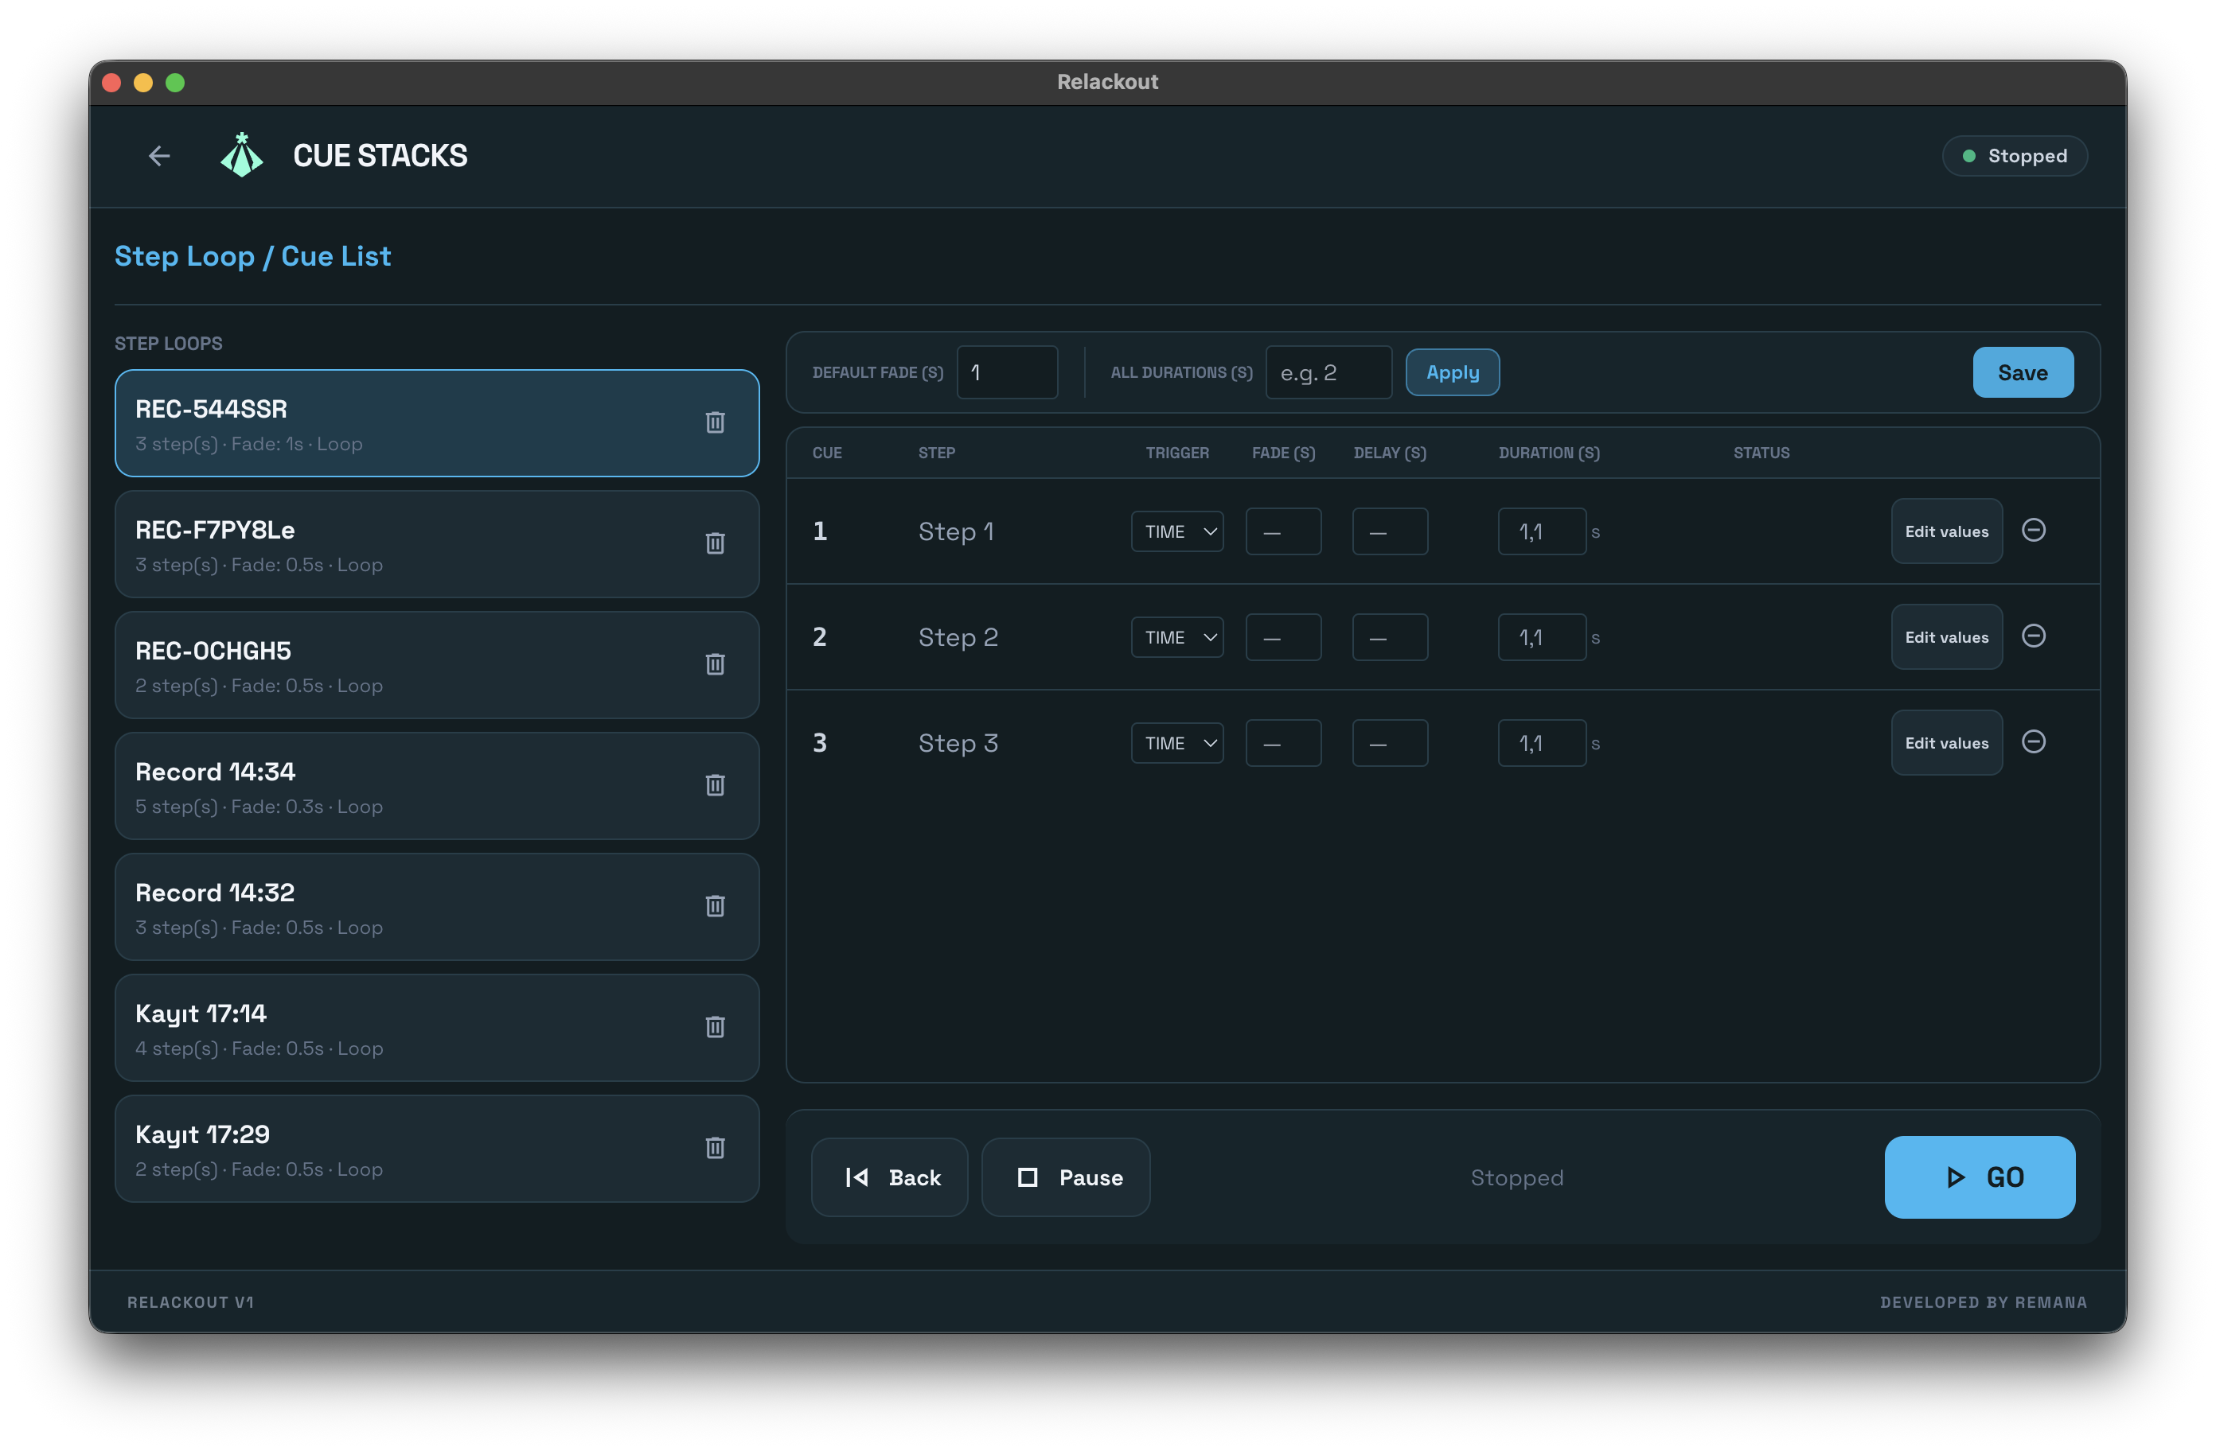This screenshot has height=1451, width=2216.
Task: Edit the delay field of Step 3
Action: [x=1389, y=744]
